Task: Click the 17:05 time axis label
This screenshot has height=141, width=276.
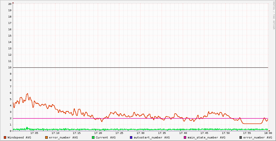Action: click(34, 133)
